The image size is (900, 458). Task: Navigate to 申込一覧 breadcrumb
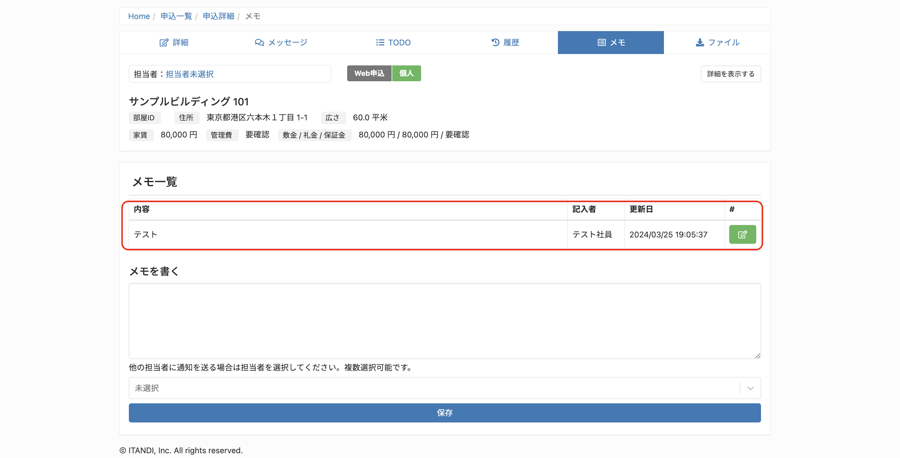(x=176, y=16)
